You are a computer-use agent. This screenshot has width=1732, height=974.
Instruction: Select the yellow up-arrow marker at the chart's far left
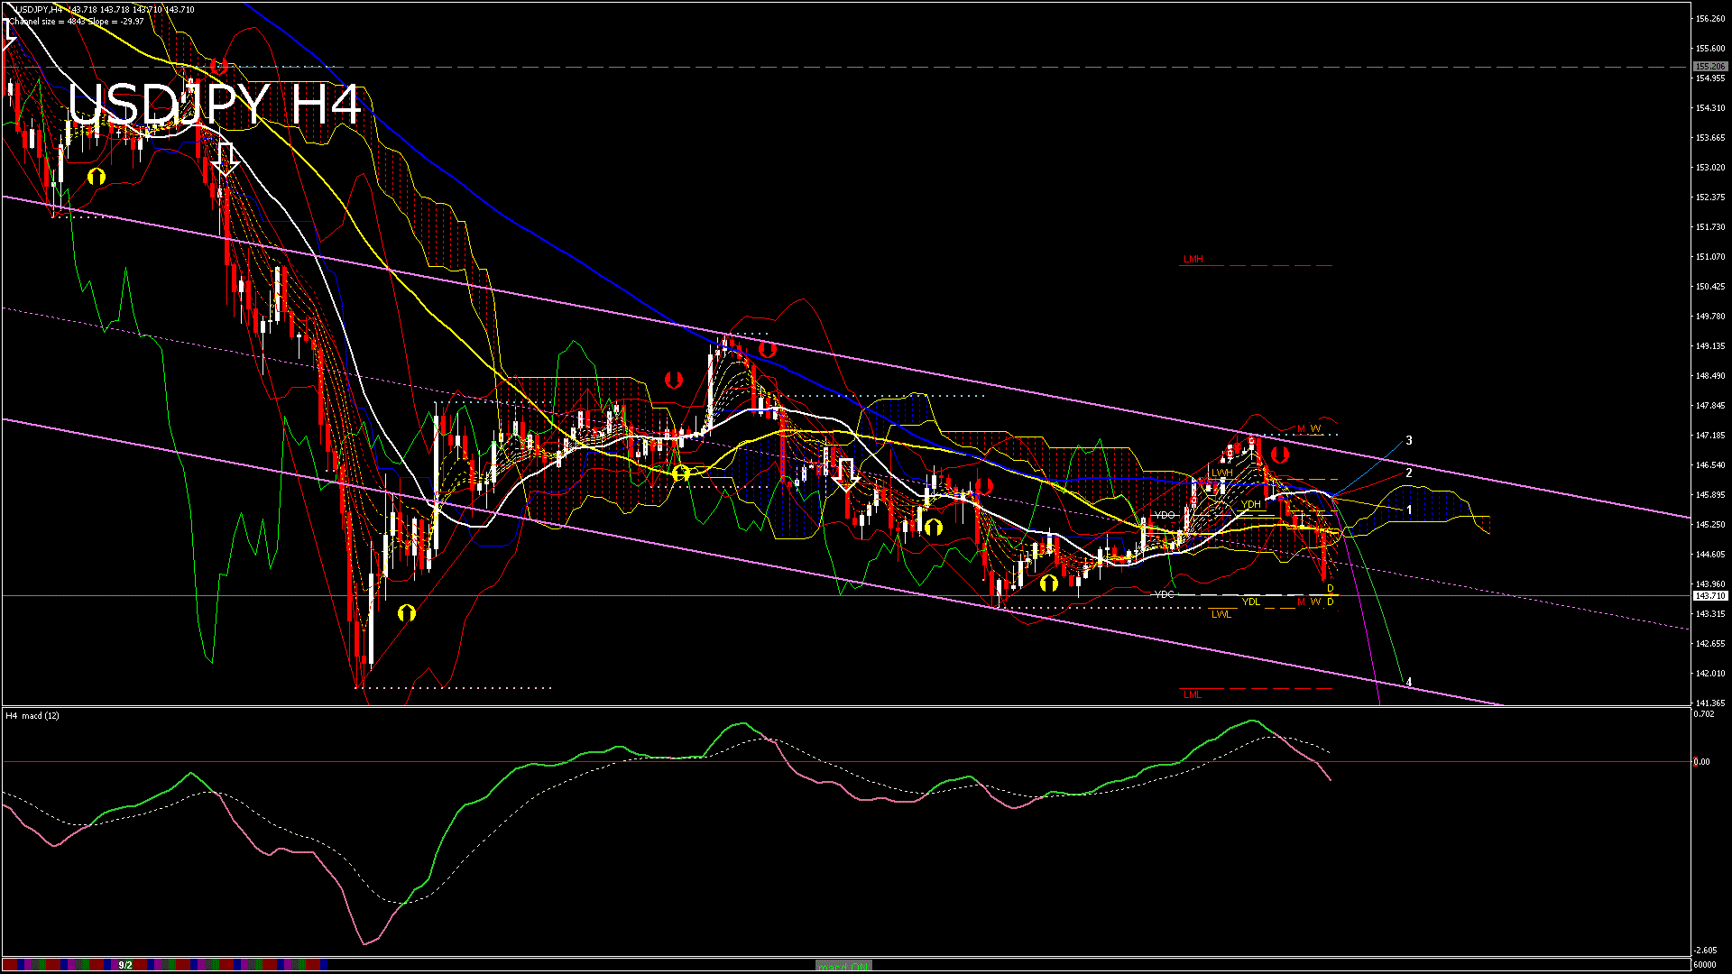(x=97, y=177)
